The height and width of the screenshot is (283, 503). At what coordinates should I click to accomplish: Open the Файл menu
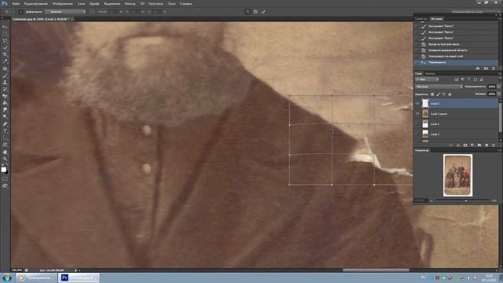pyautogui.click(x=16, y=3)
